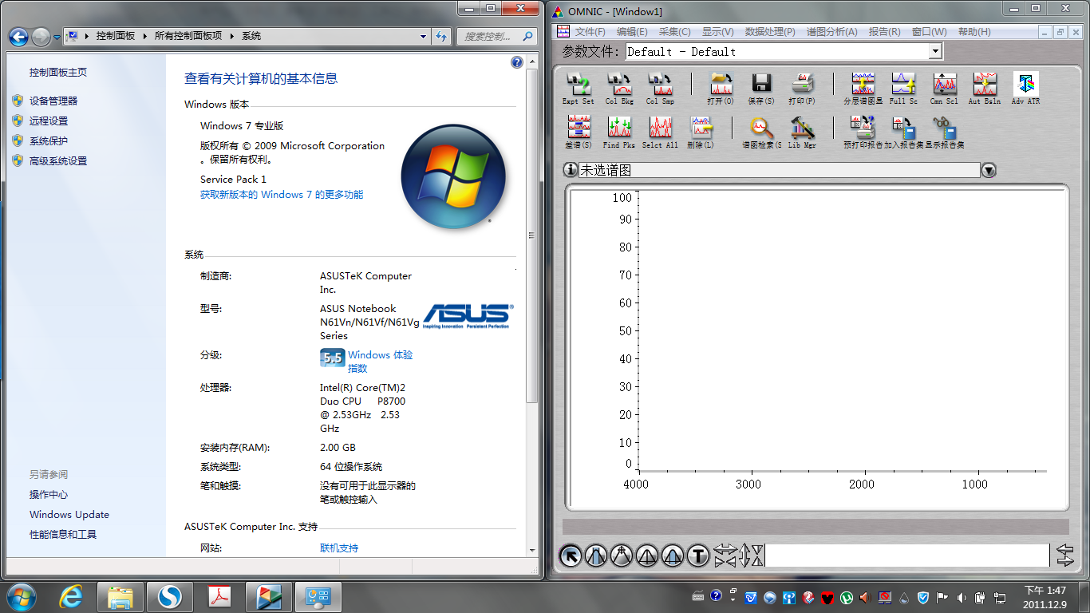Screen dimensions: 1090x613
Task: Click the 显示报告集 view notebook icon
Action: pyautogui.click(x=944, y=132)
